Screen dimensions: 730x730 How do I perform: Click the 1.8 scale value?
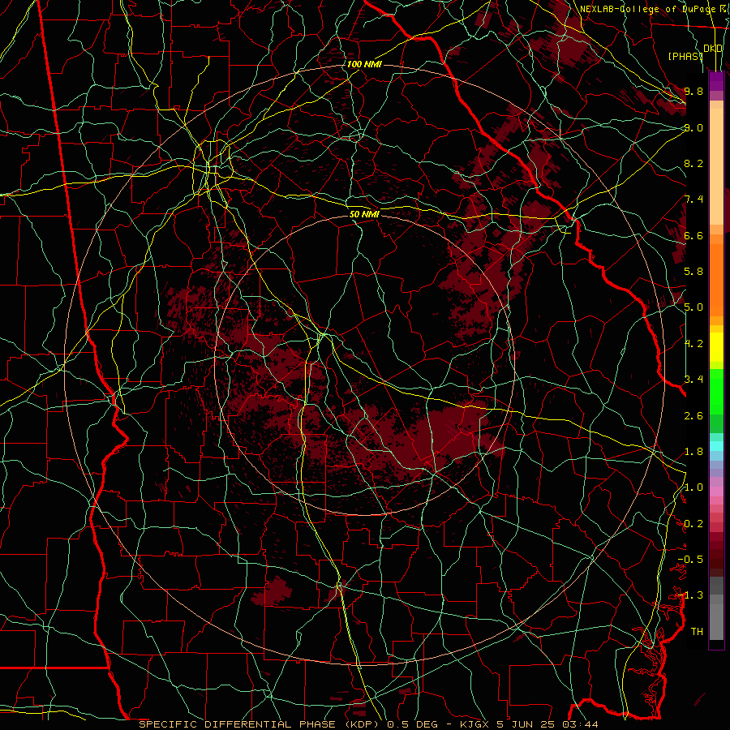click(693, 452)
